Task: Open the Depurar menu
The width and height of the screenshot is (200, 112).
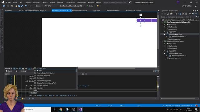Action: [45, 2]
